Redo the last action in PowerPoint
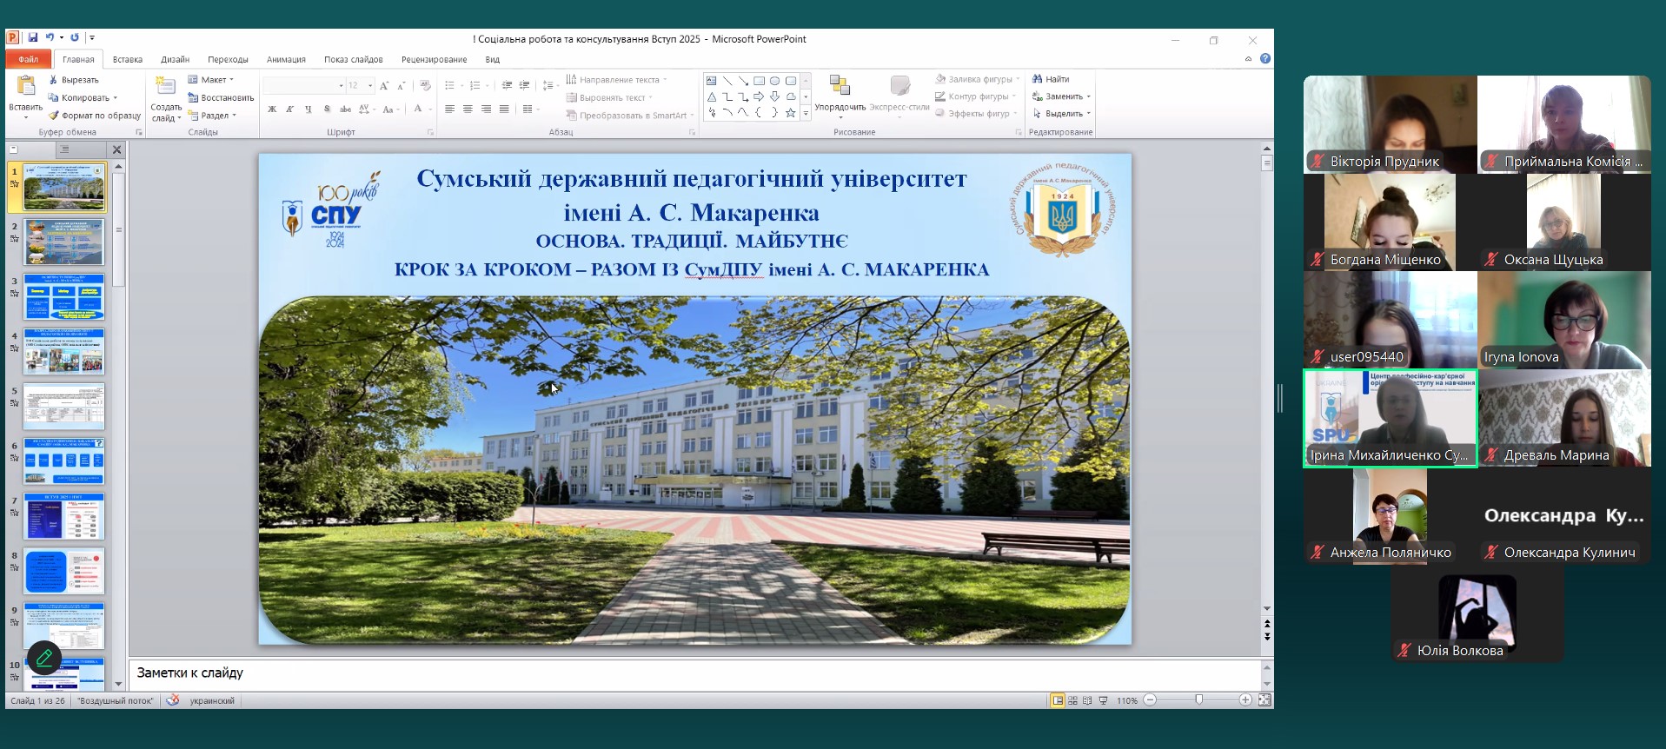1666x749 pixels. [75, 38]
